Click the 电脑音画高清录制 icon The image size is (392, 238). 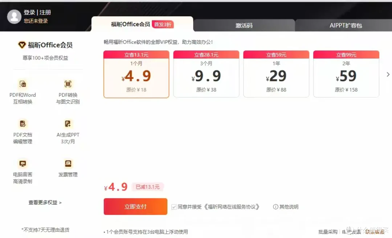(x=23, y=164)
